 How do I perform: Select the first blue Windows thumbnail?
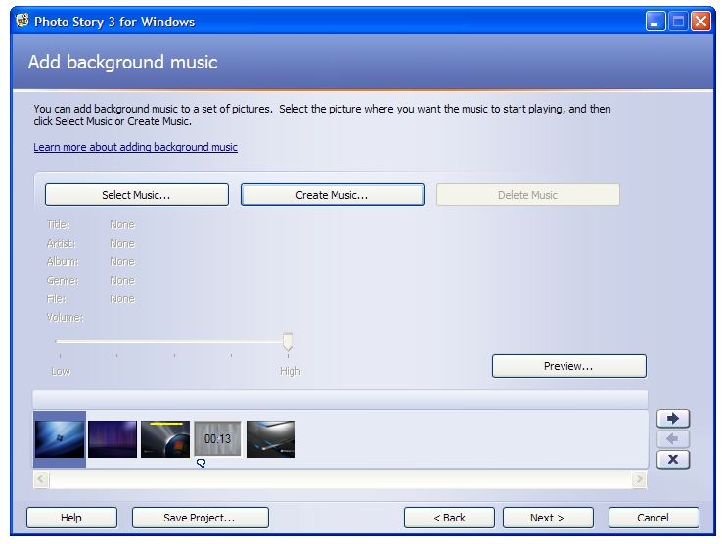click(60, 439)
